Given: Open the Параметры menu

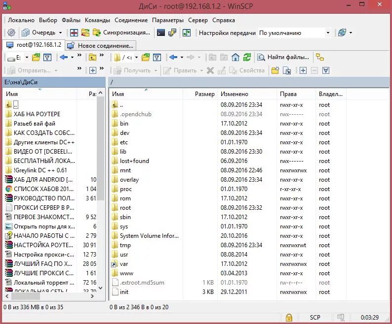Looking at the screenshot, I should (x=168, y=20).
